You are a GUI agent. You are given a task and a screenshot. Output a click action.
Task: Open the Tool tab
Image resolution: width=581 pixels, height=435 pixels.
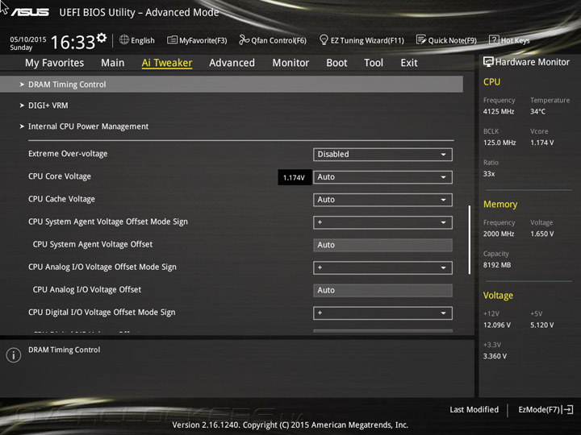click(x=374, y=63)
